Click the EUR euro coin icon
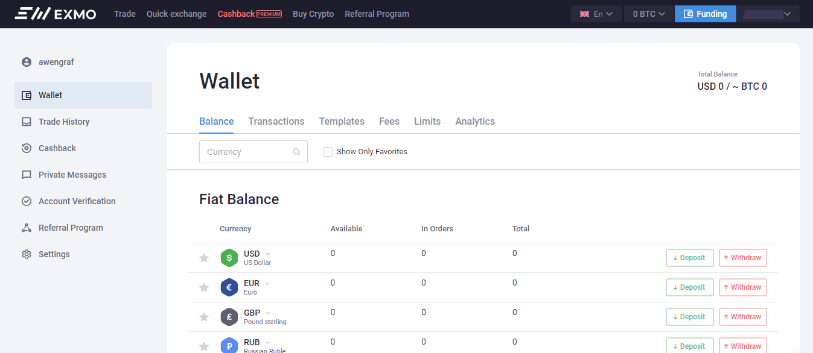This screenshot has height=353, width=813. click(229, 287)
